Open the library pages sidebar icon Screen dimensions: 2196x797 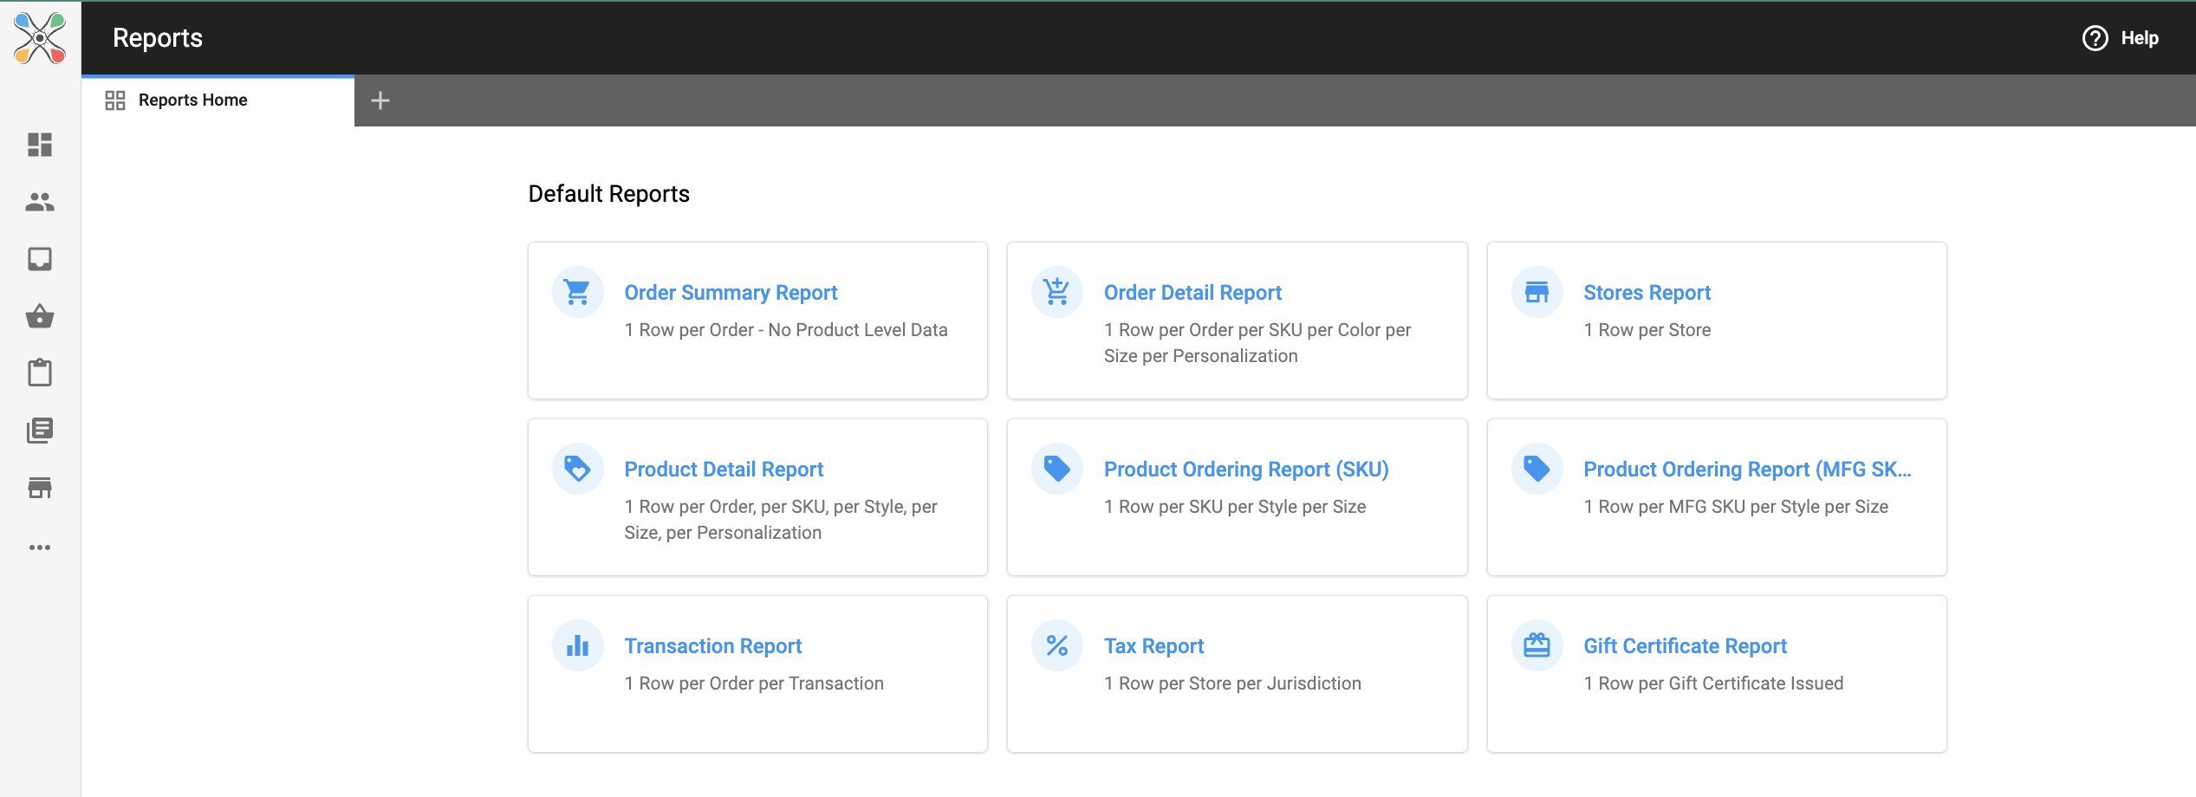(x=40, y=431)
